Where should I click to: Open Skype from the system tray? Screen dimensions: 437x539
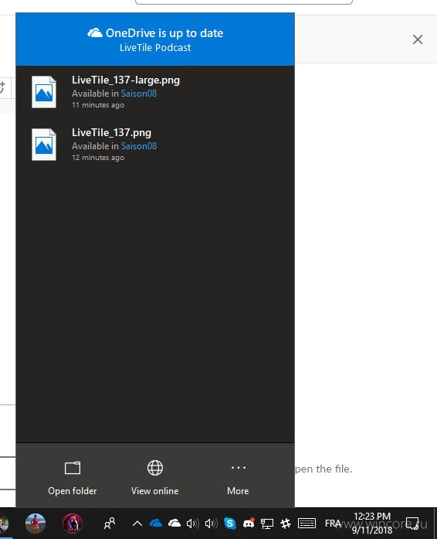pyautogui.click(x=229, y=524)
